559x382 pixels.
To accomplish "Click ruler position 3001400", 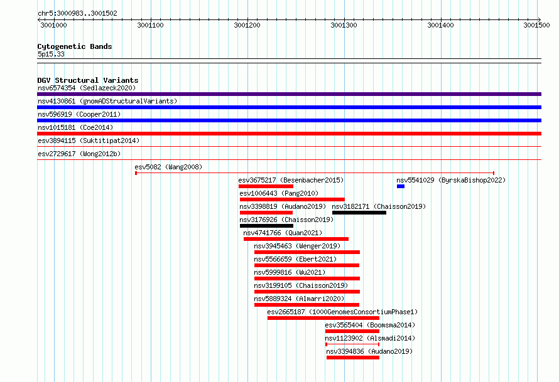I will [441, 25].
